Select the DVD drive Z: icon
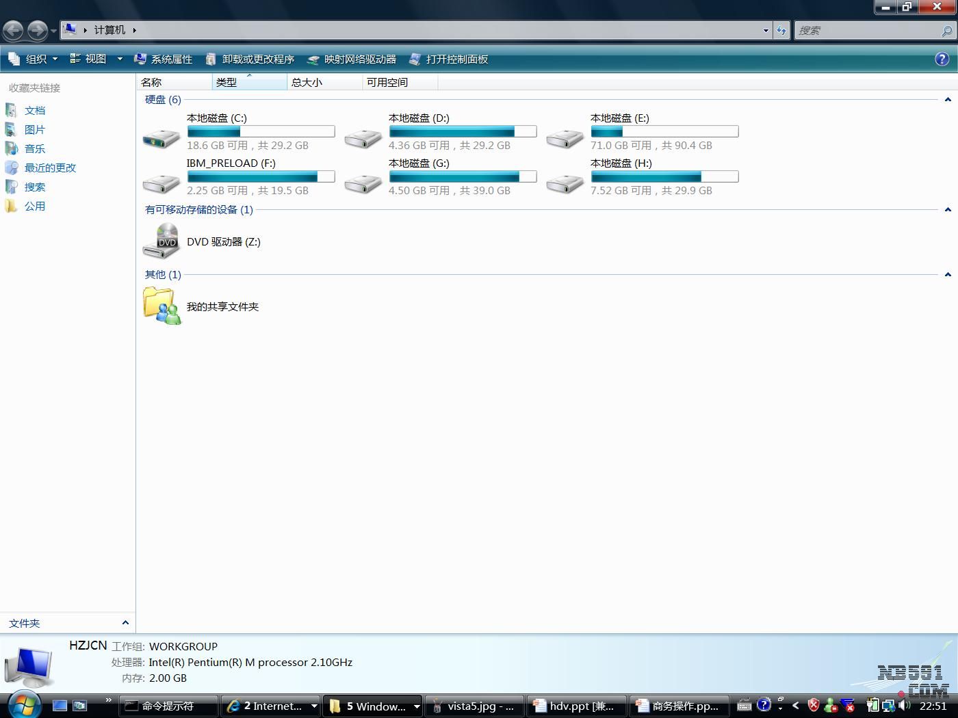This screenshot has width=958, height=718. tap(161, 242)
